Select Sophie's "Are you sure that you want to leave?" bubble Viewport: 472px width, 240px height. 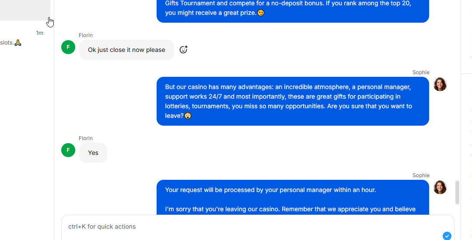pos(293,101)
